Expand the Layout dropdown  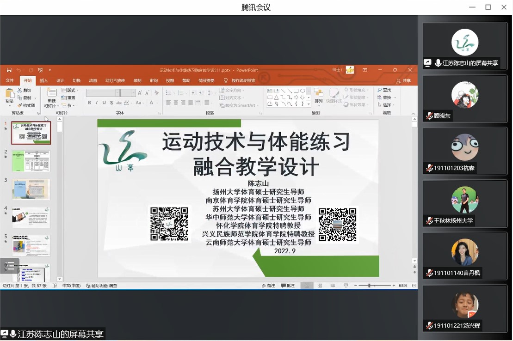[x=70, y=90]
